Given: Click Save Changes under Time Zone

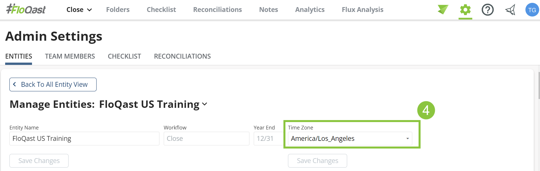Looking at the screenshot, I should pyautogui.click(x=317, y=161).
